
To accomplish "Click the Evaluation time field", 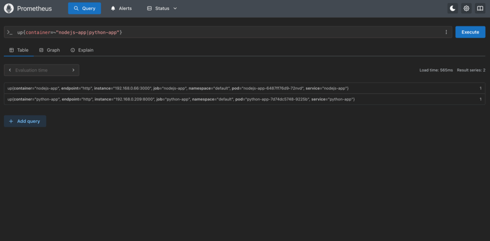I will pyautogui.click(x=42, y=70).
